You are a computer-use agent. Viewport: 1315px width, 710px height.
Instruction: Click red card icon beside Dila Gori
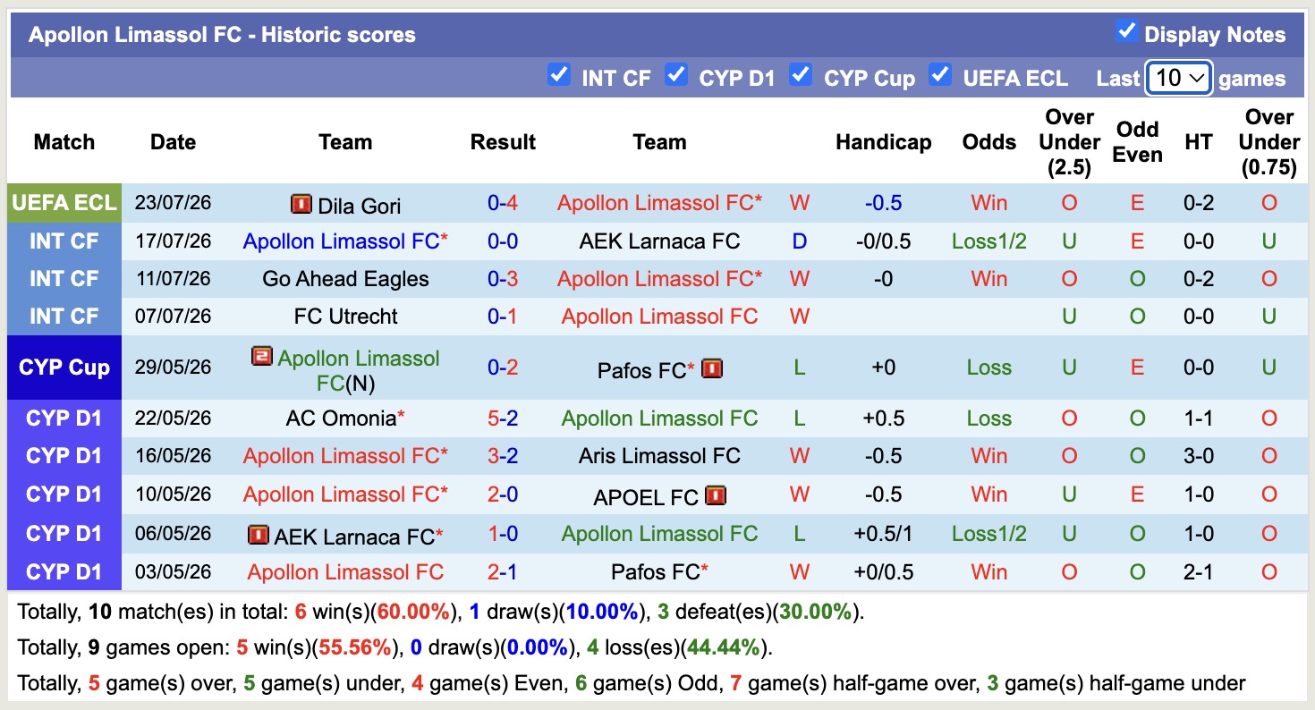301,205
